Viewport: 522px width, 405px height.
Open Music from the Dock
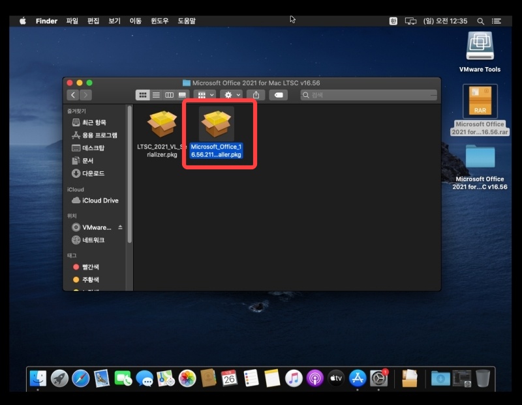293,378
